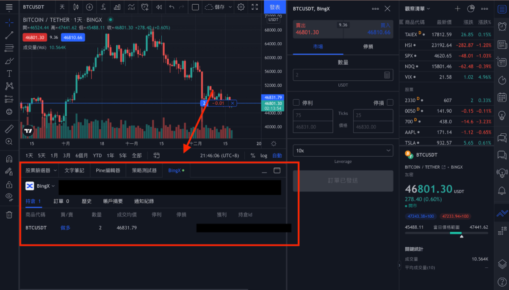Expand the 10x leverage dropdown
This screenshot has height=290, width=509.
click(343, 150)
